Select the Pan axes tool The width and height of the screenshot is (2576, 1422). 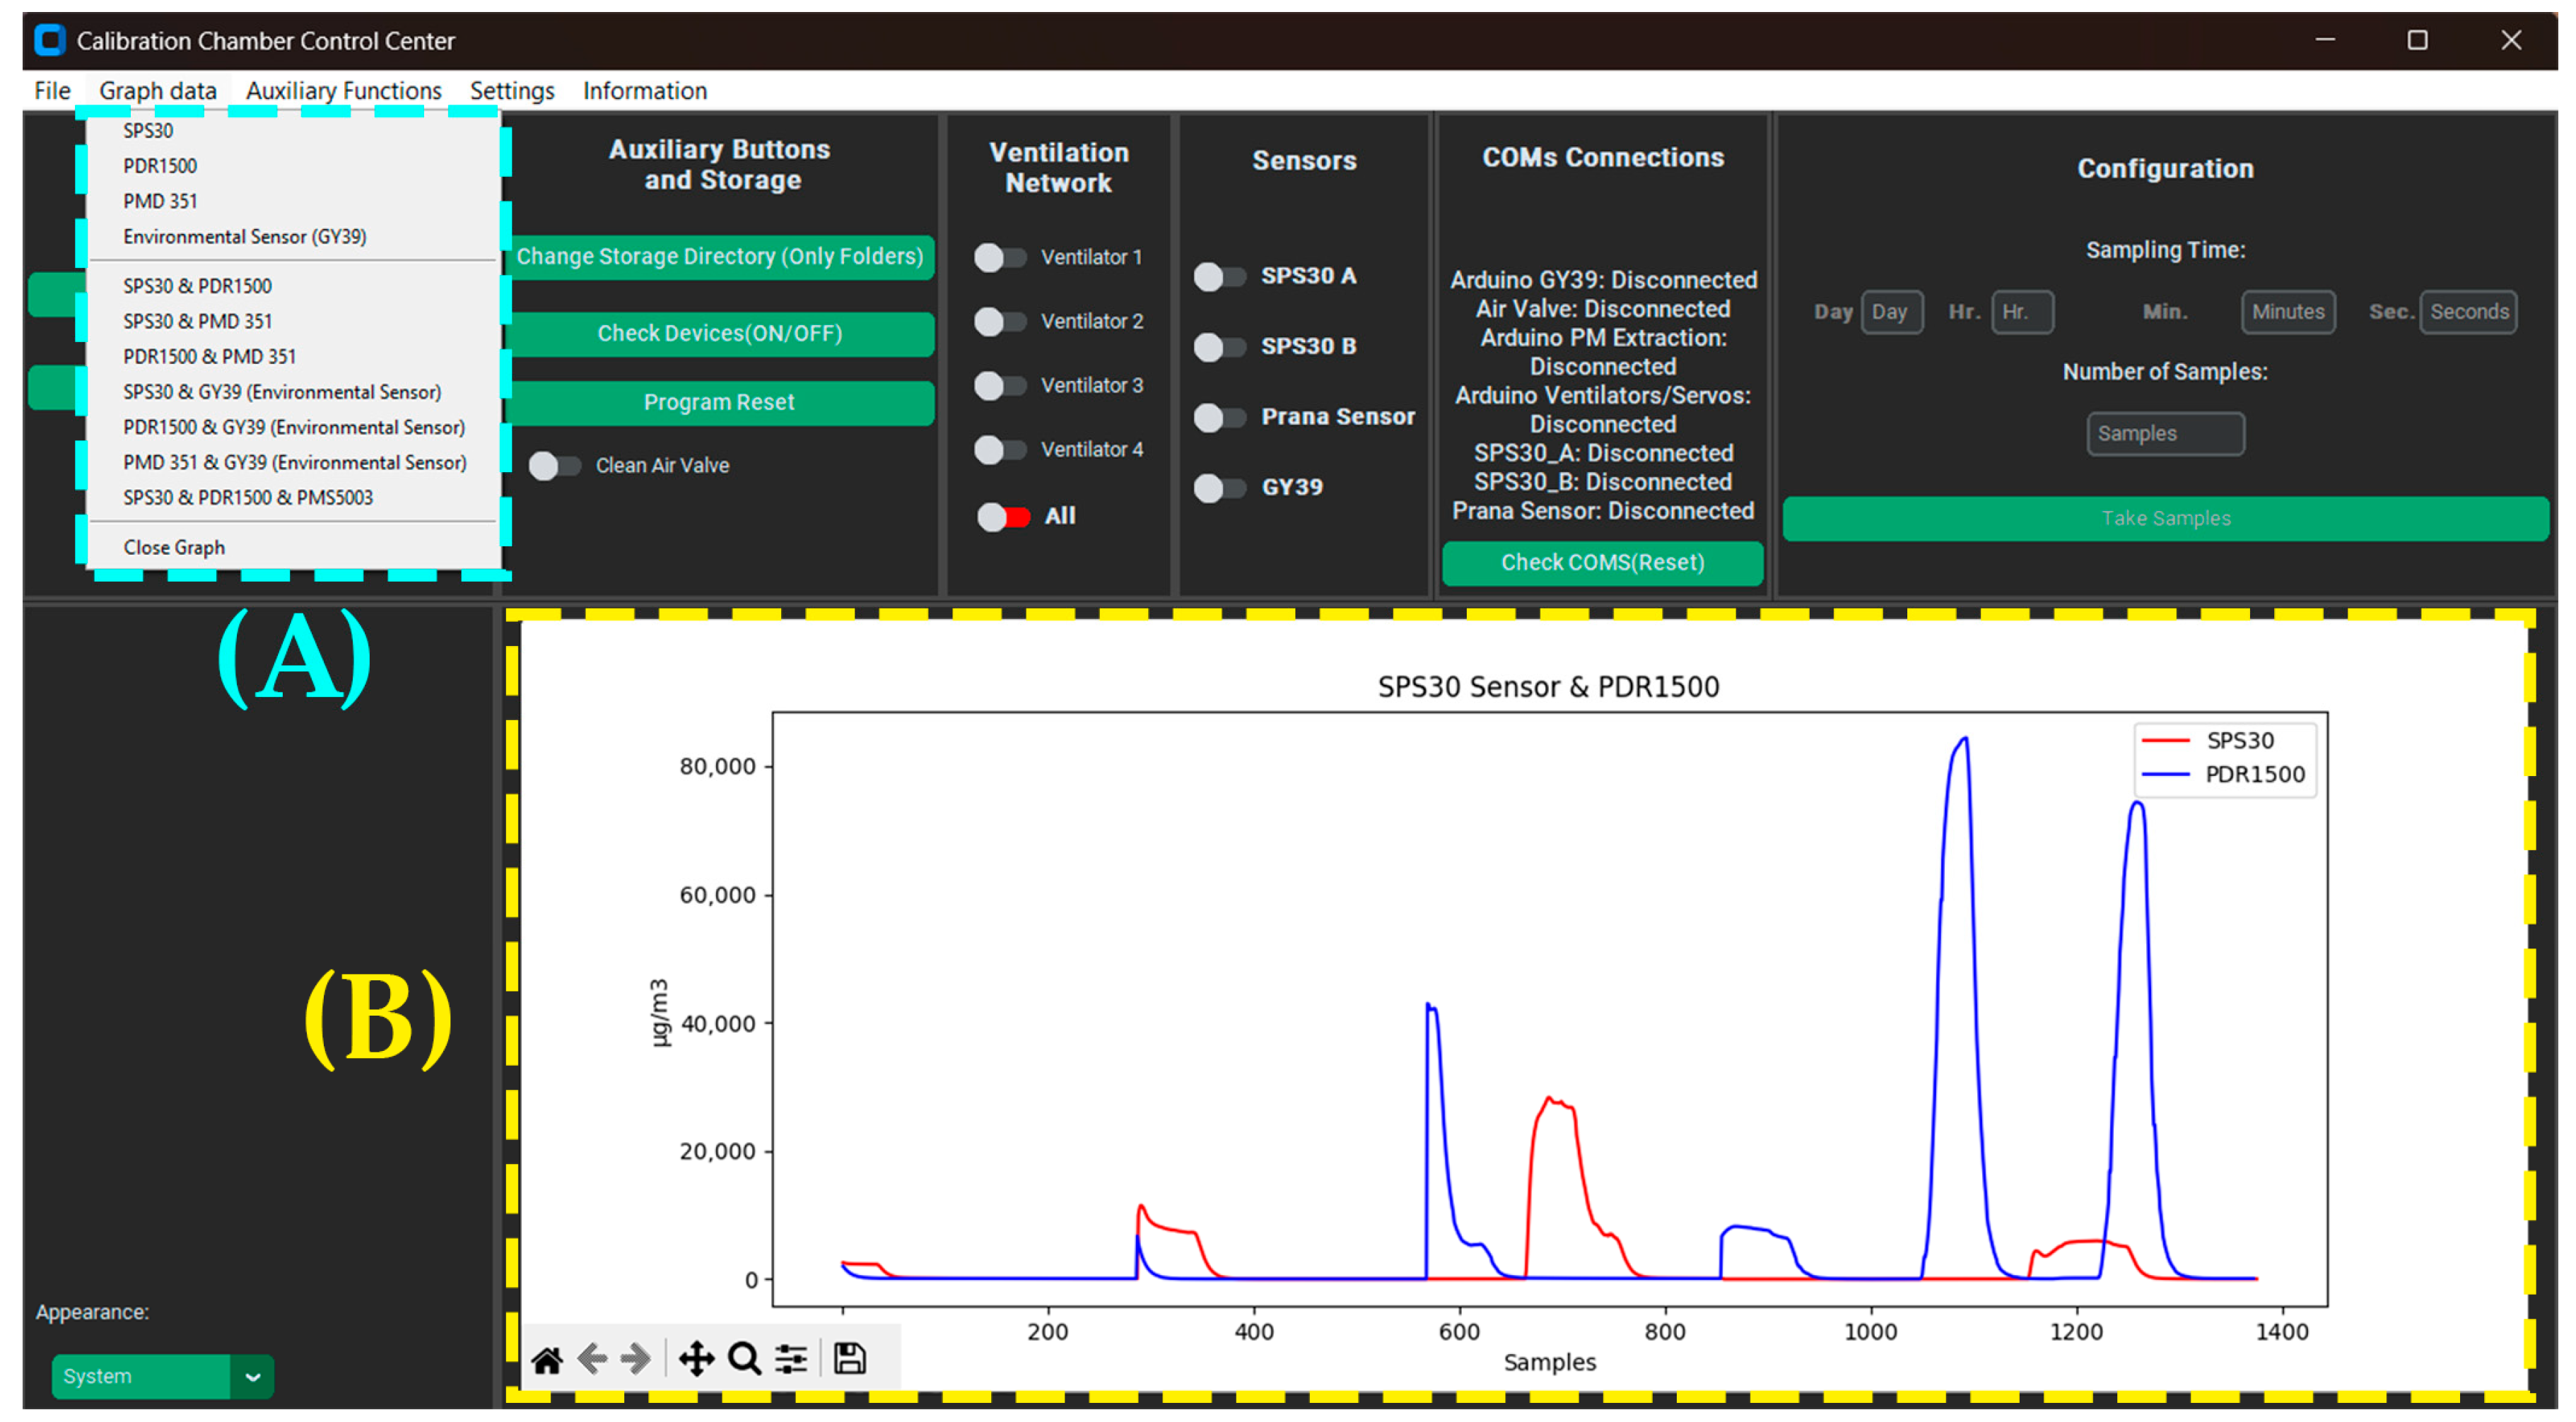point(696,1360)
